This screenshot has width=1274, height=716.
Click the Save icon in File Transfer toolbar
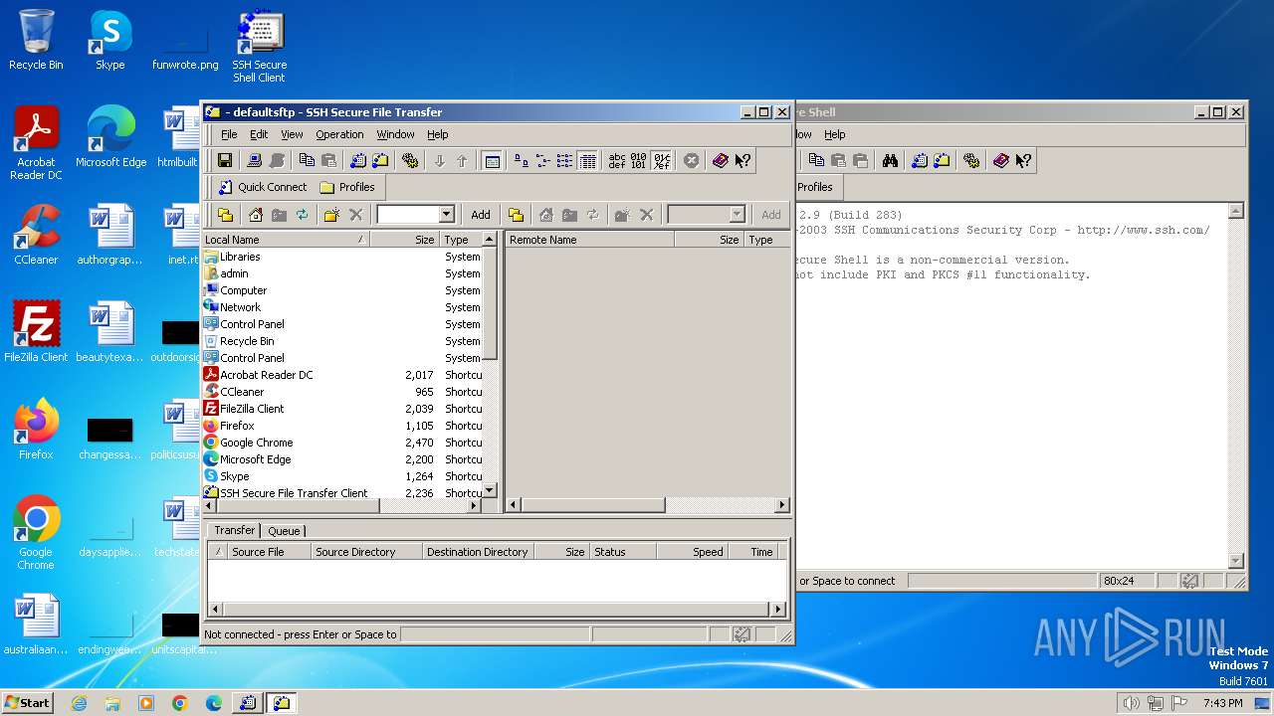pyautogui.click(x=225, y=161)
